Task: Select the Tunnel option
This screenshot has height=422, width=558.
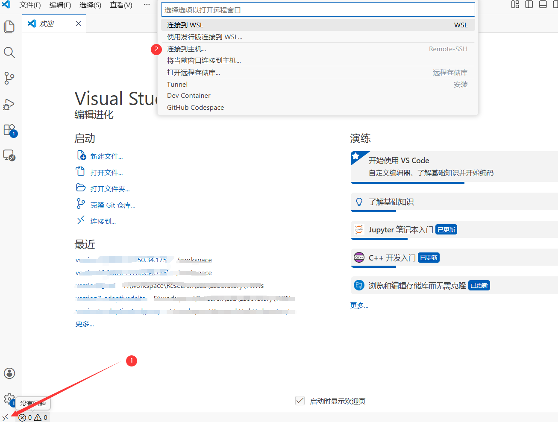Action: pyautogui.click(x=318, y=84)
